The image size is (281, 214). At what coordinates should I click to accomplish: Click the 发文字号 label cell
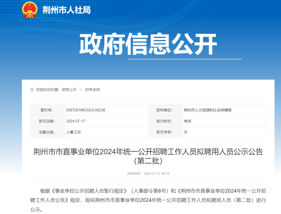(x=165, y=132)
